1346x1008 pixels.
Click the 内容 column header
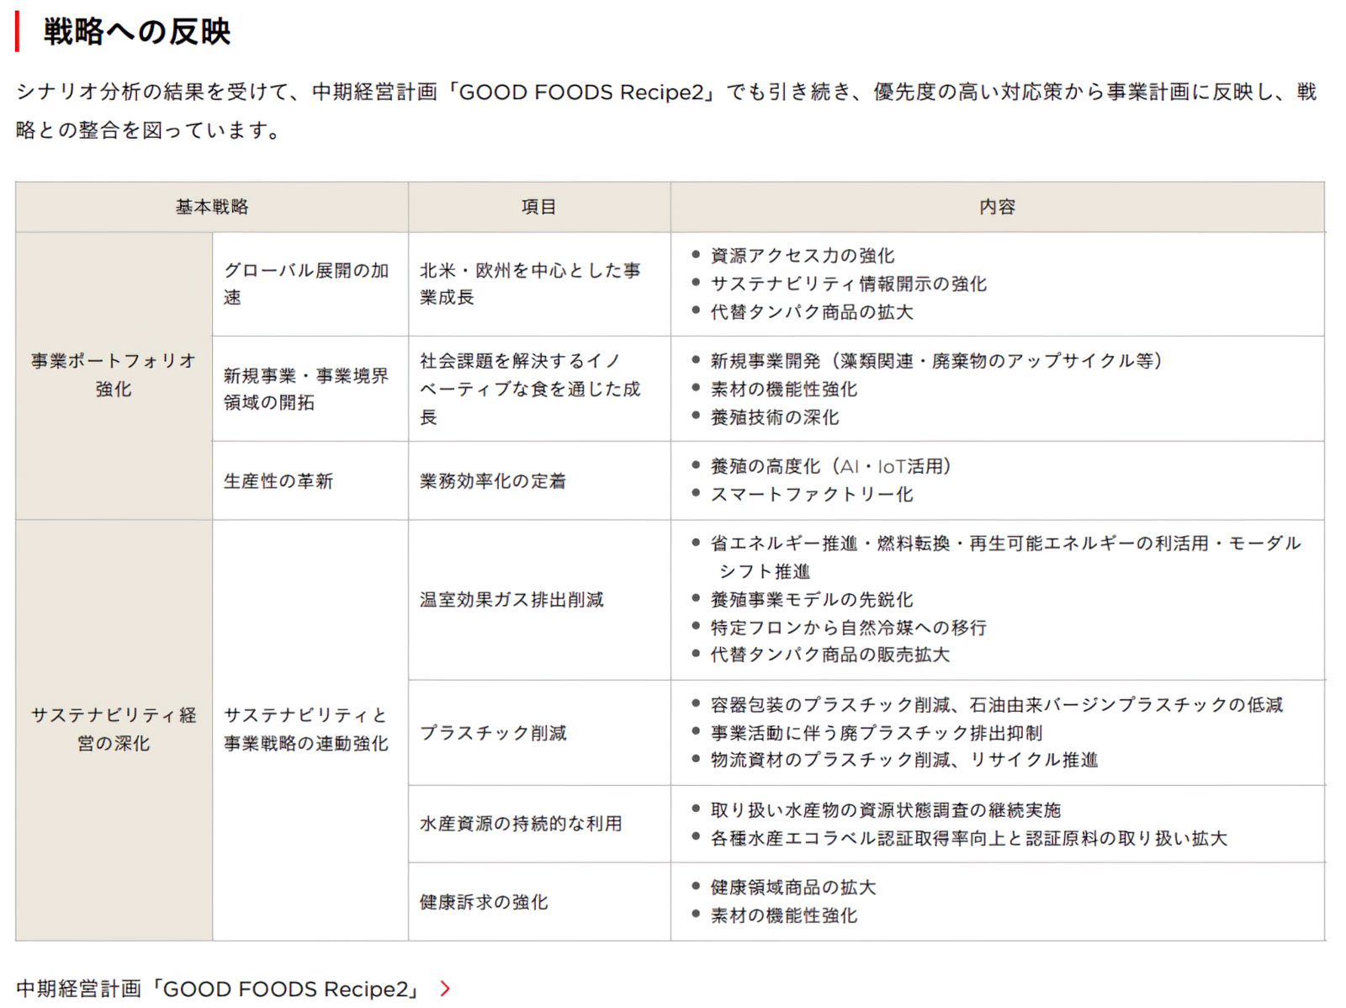(x=997, y=207)
